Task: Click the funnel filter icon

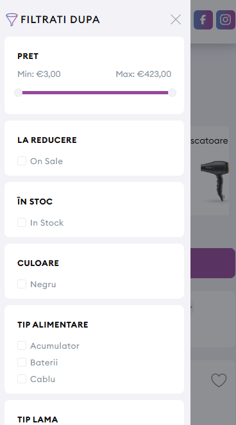Action: (x=12, y=19)
